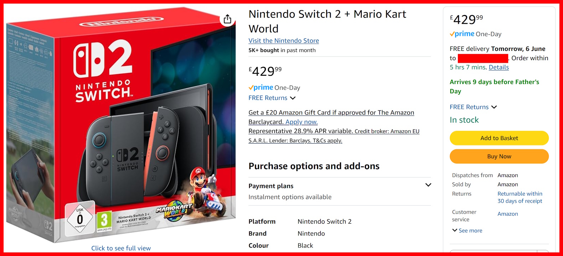563x256 pixels.
Task: Click the Credit broker Amazon EU link
Action: pos(387,131)
